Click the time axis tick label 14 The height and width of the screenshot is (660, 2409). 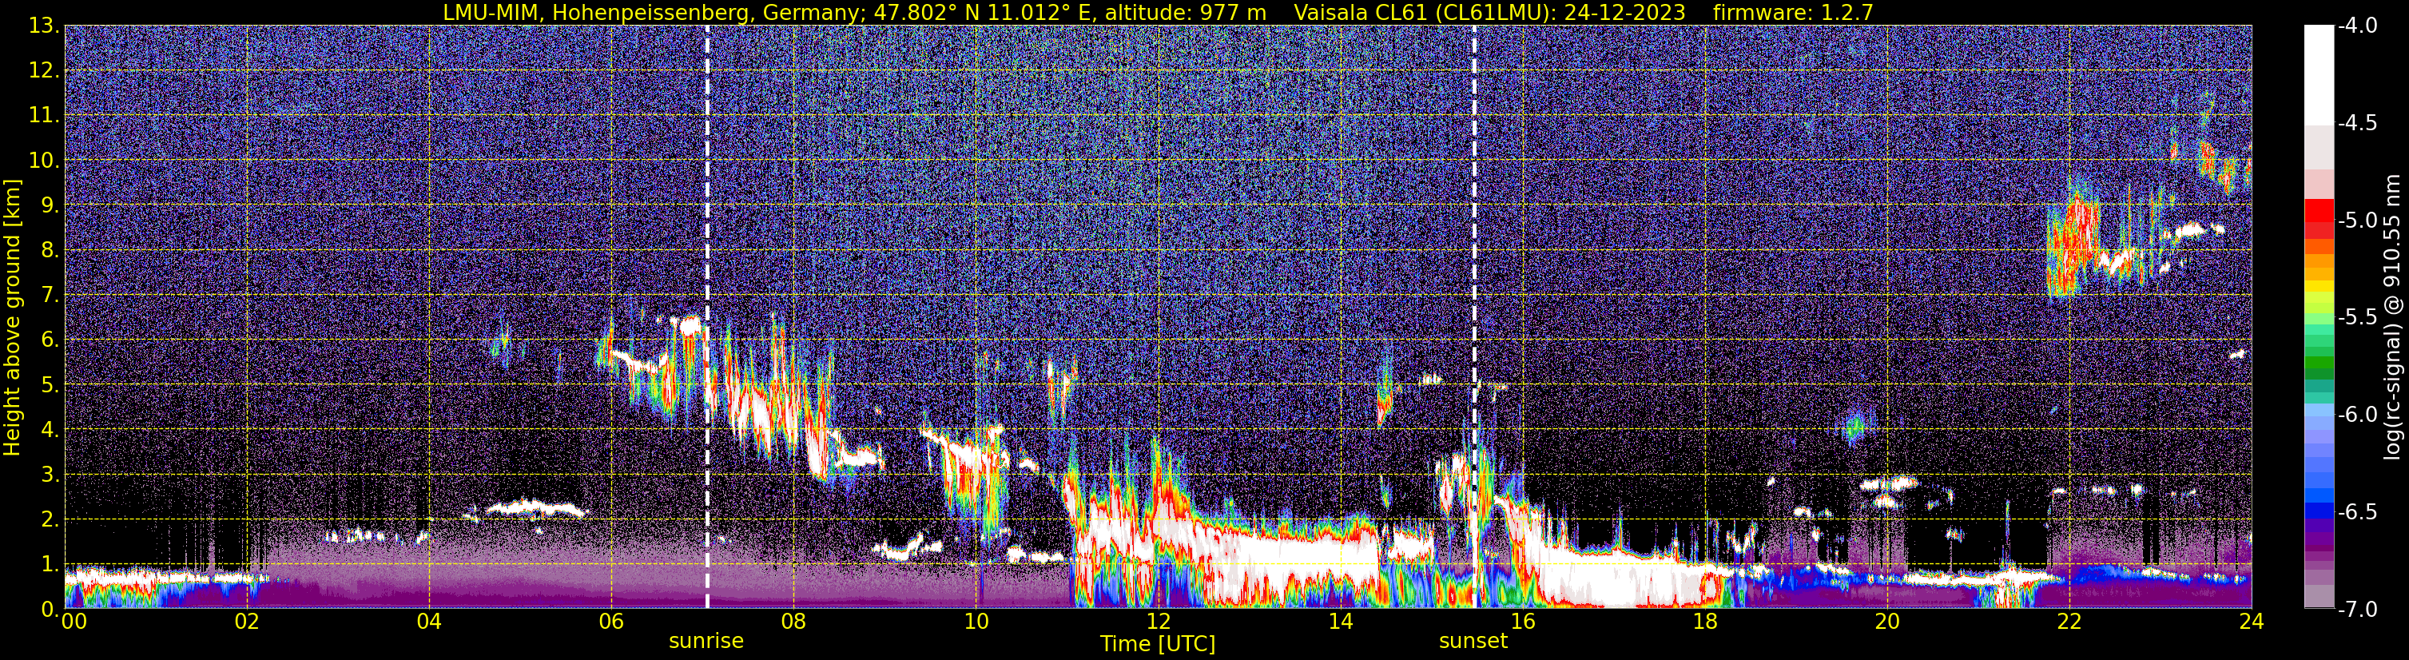1340,622
